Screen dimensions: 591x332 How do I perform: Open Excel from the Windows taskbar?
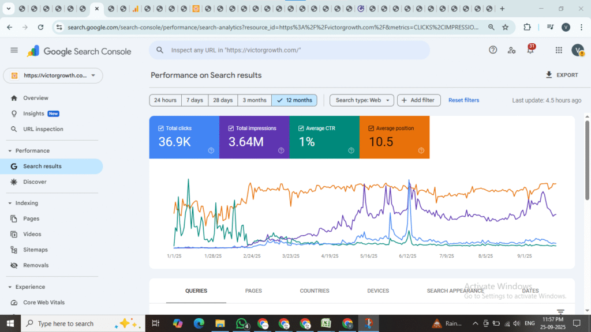326,323
